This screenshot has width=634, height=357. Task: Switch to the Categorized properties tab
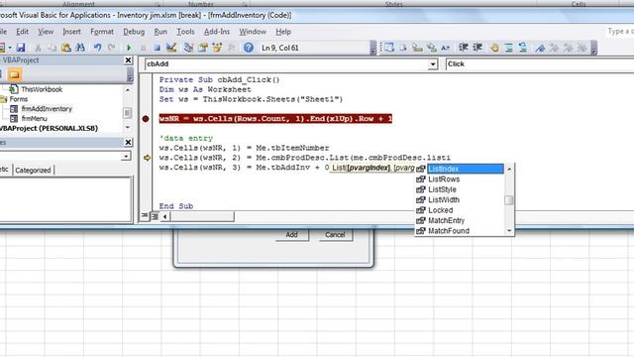tap(33, 170)
